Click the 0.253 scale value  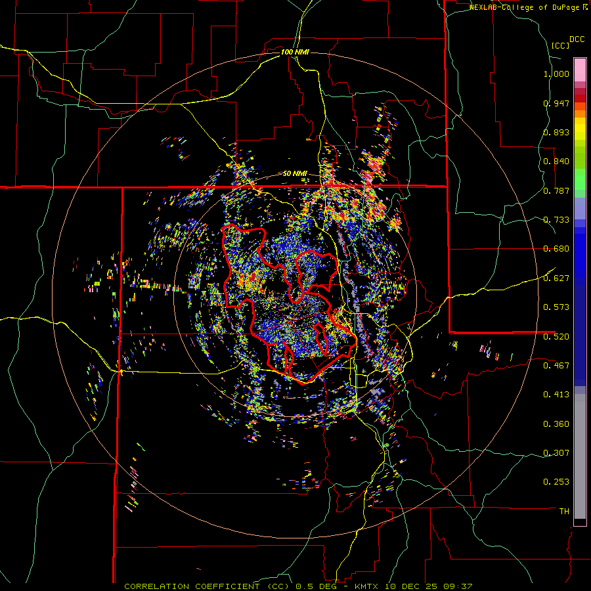(x=556, y=482)
